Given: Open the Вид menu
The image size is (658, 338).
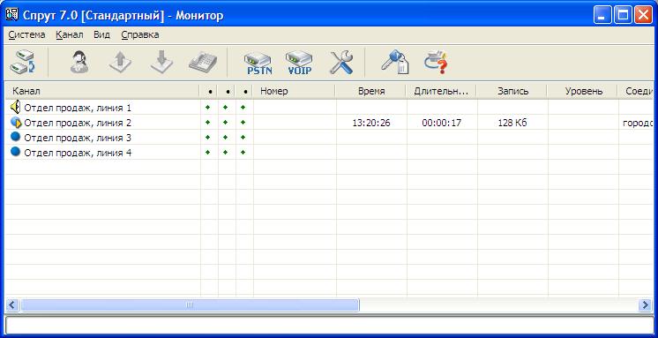Looking at the screenshot, I should coord(101,34).
